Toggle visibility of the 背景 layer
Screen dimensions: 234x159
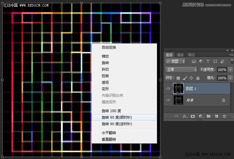[168, 100]
